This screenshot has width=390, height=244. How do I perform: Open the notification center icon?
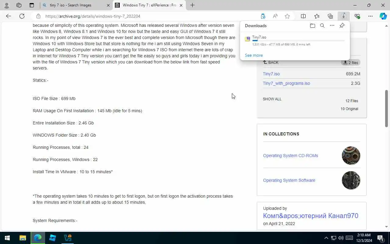point(380,238)
